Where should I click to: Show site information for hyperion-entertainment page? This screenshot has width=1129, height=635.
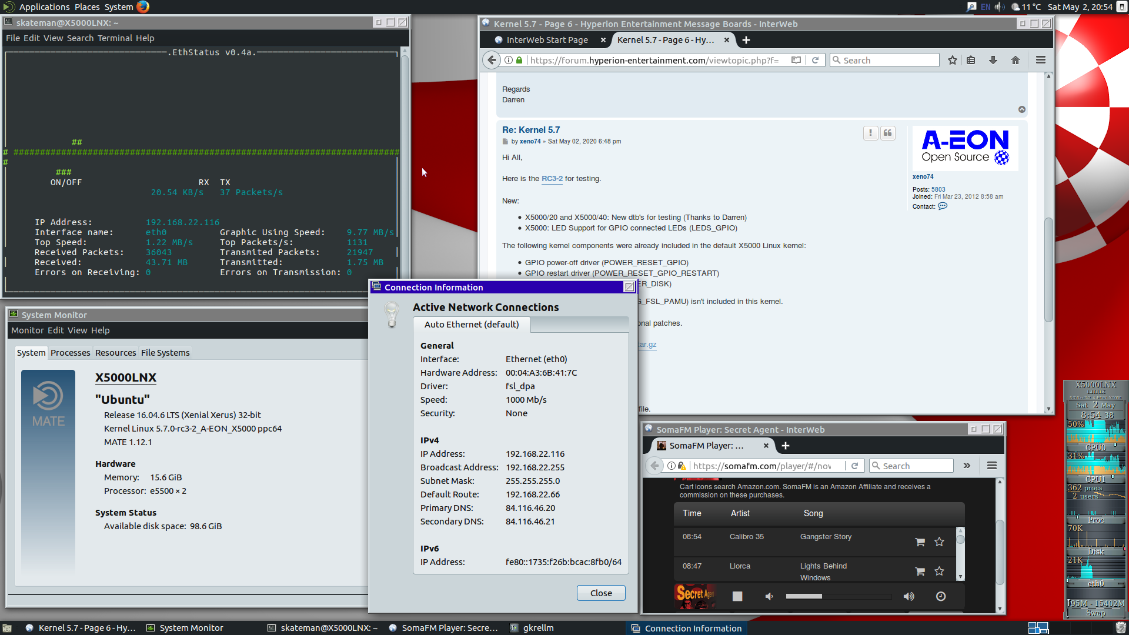[x=509, y=60]
